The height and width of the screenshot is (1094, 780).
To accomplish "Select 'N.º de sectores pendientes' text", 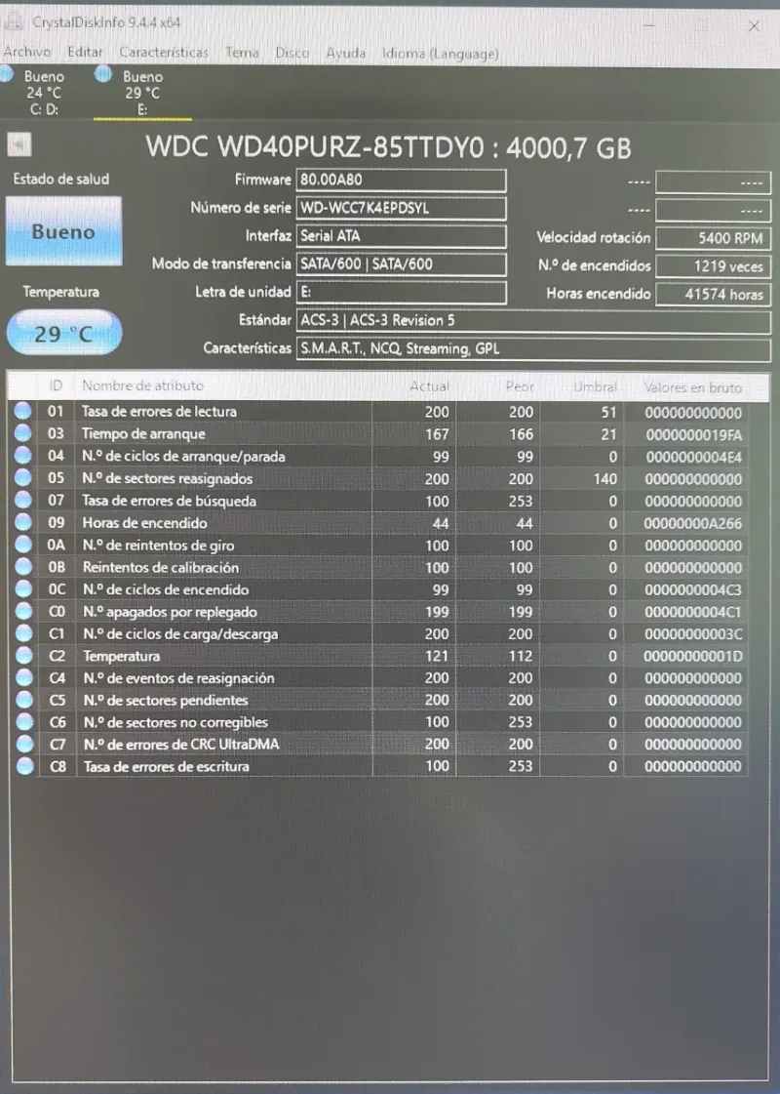I will click(165, 700).
